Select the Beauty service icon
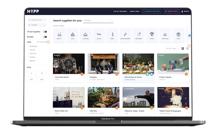 tap(59, 34)
